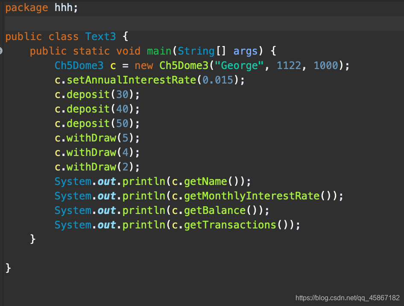Click the Ch5Dome3 type declaration
Screen dimensions: 404x306
79,66
